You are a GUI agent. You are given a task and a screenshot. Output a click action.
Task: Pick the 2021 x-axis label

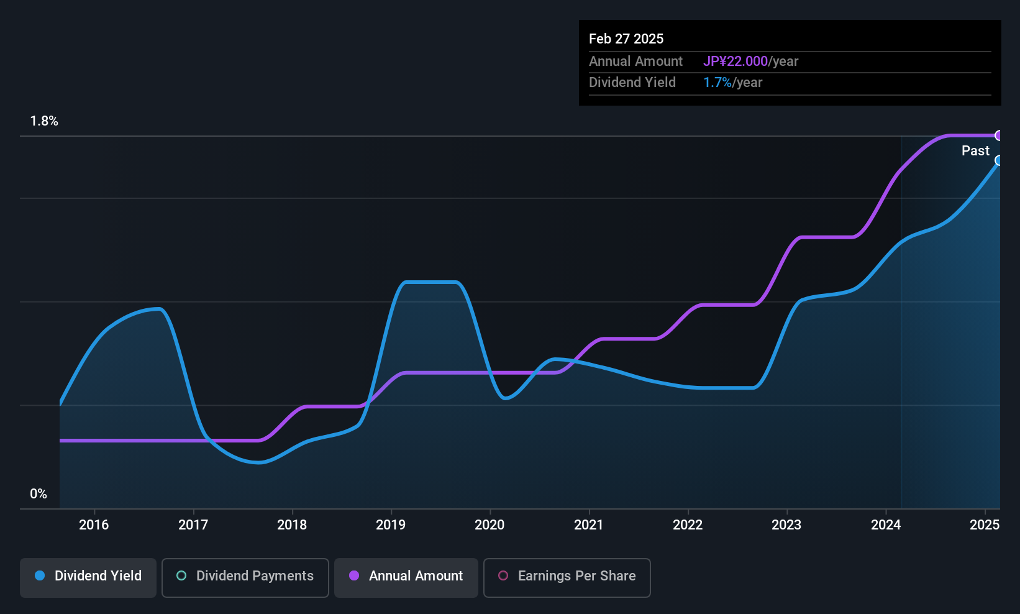click(589, 525)
